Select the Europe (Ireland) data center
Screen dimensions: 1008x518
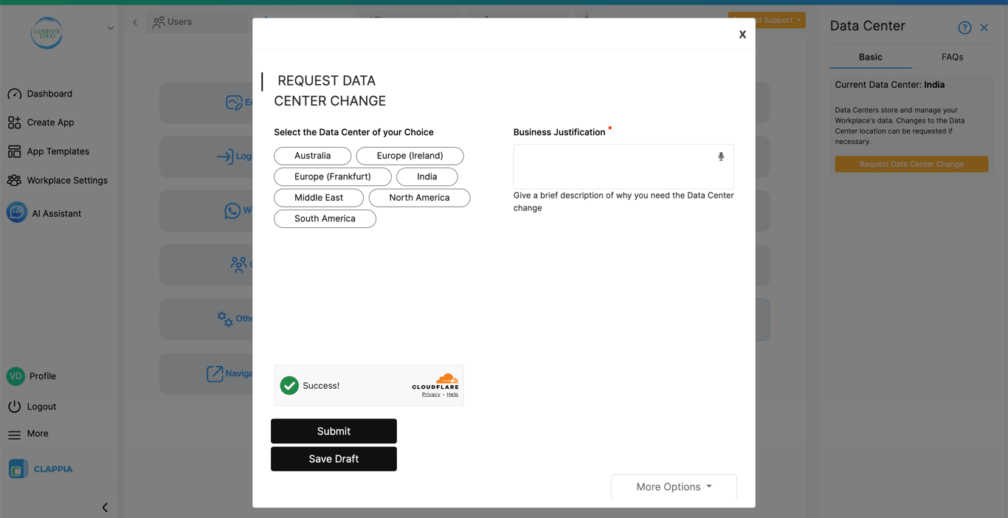410,156
